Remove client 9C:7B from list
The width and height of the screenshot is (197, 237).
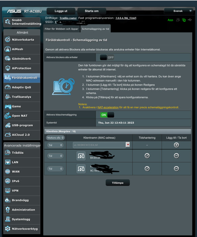click(176, 169)
